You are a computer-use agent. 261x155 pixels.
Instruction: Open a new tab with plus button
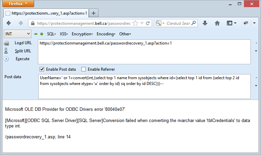point(94,13)
